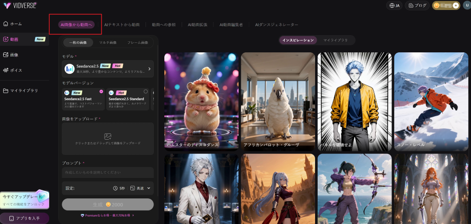Click the アプリを入手 button
Image resolution: width=471 pixels, height=224 pixels.
pyautogui.click(x=25, y=218)
